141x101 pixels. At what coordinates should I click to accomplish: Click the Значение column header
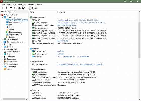click(x=61, y=12)
